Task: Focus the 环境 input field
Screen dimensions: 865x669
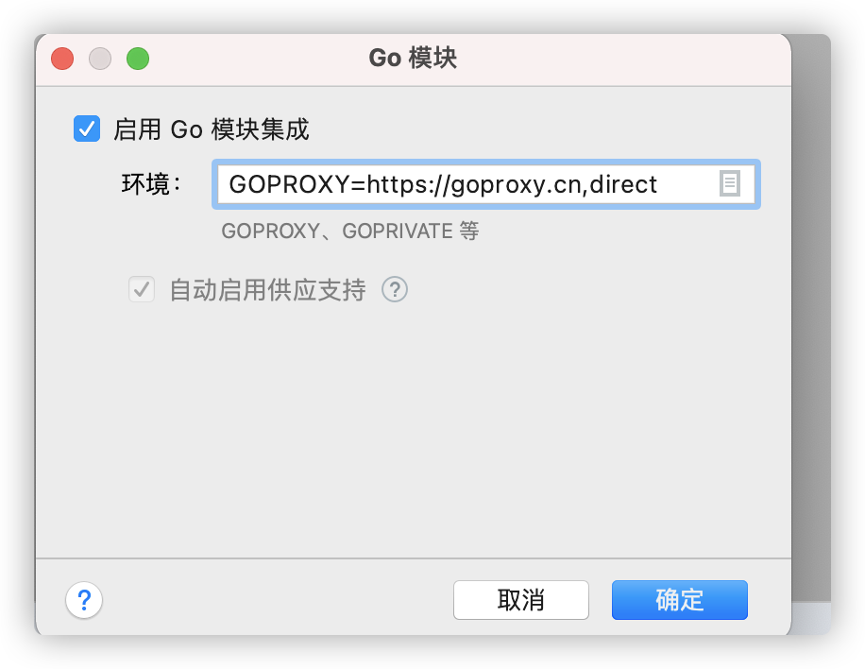Action: tap(486, 184)
